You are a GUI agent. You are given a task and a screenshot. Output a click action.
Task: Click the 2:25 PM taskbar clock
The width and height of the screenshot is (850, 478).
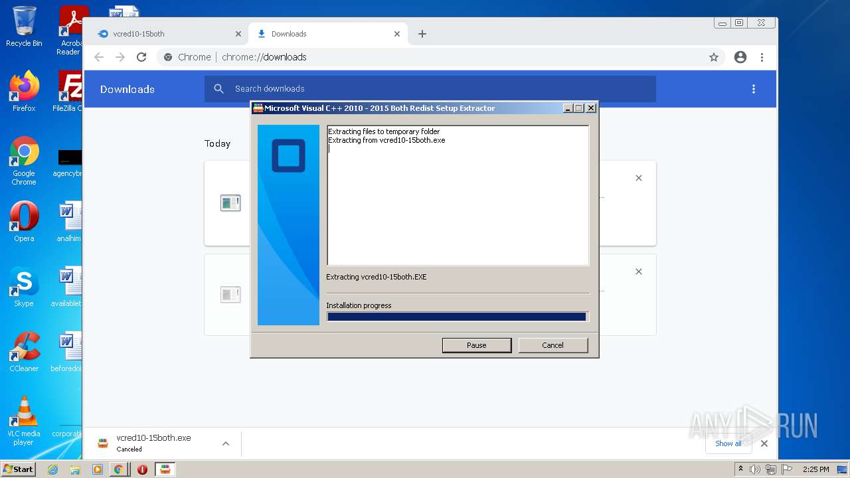pyautogui.click(x=815, y=469)
